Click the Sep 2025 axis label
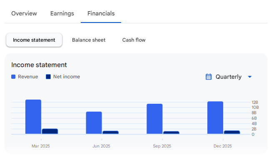The height and width of the screenshot is (155, 276). click(x=162, y=146)
